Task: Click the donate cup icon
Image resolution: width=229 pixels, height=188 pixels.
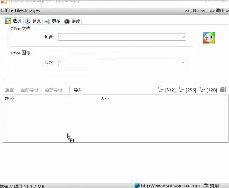Action: pyautogui.click(x=206, y=185)
